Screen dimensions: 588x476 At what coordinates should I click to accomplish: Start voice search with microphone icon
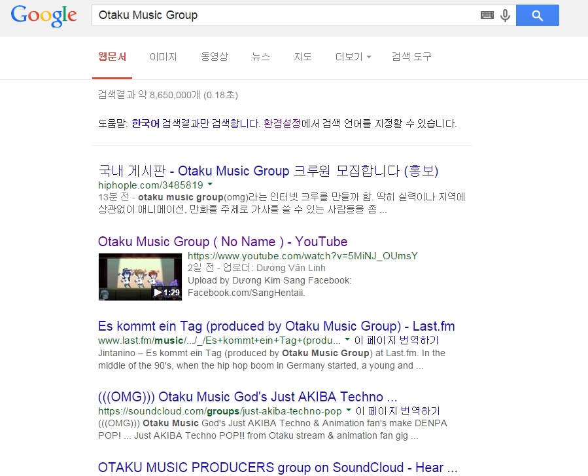click(x=505, y=15)
